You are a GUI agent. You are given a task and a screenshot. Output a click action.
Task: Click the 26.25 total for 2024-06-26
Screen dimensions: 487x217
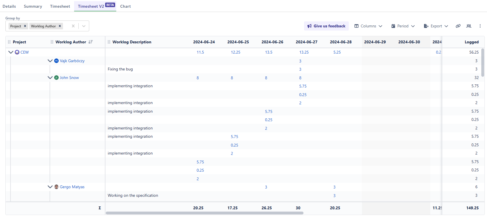tap(267, 208)
